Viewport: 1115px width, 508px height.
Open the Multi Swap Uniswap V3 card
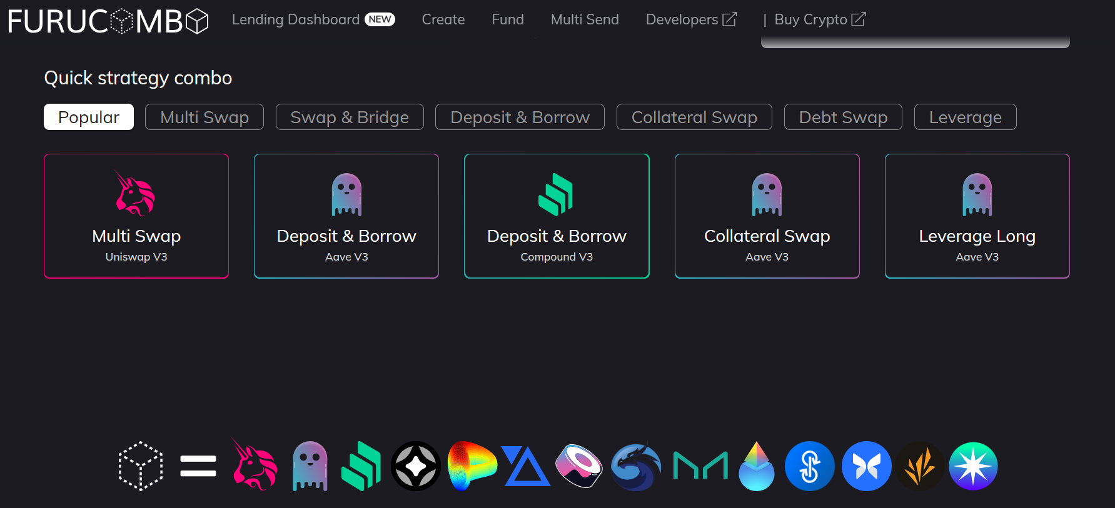pyautogui.click(x=136, y=216)
